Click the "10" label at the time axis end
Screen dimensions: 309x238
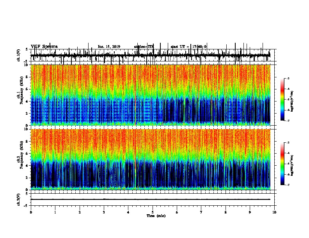pyautogui.click(x=274, y=212)
